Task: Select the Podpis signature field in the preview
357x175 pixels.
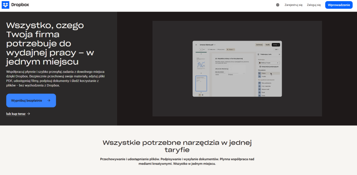Action: 269,73
